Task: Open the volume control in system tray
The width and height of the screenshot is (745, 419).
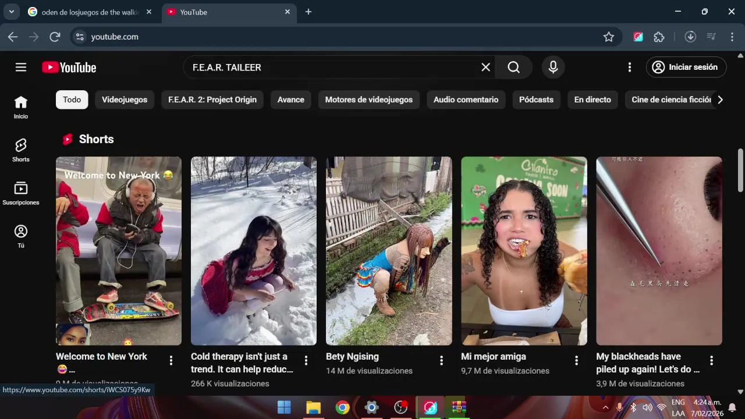Action: (648, 407)
